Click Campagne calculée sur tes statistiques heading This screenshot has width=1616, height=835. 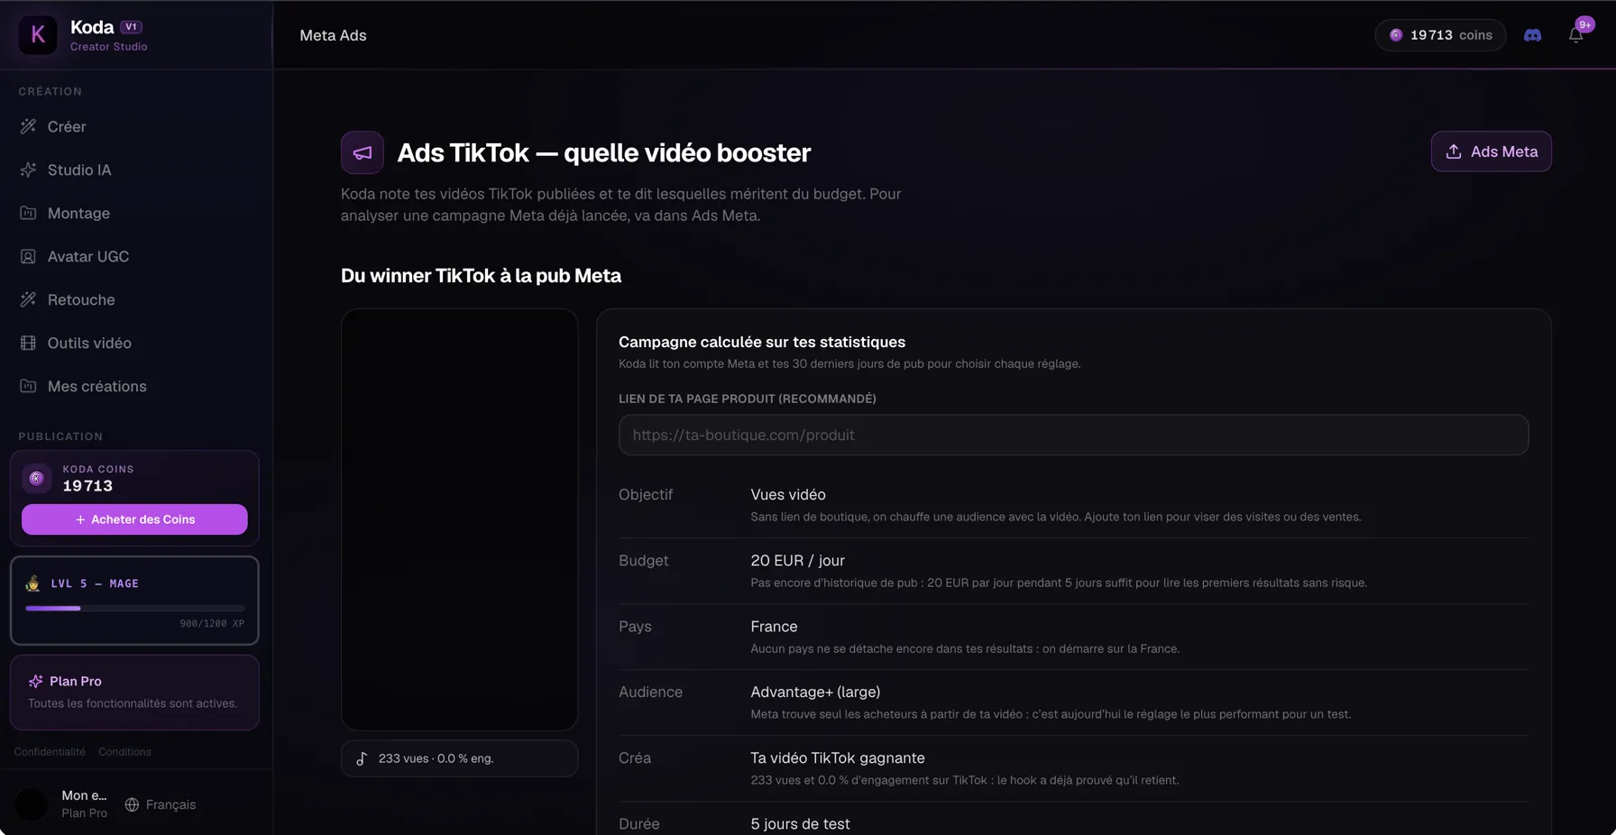coord(761,342)
